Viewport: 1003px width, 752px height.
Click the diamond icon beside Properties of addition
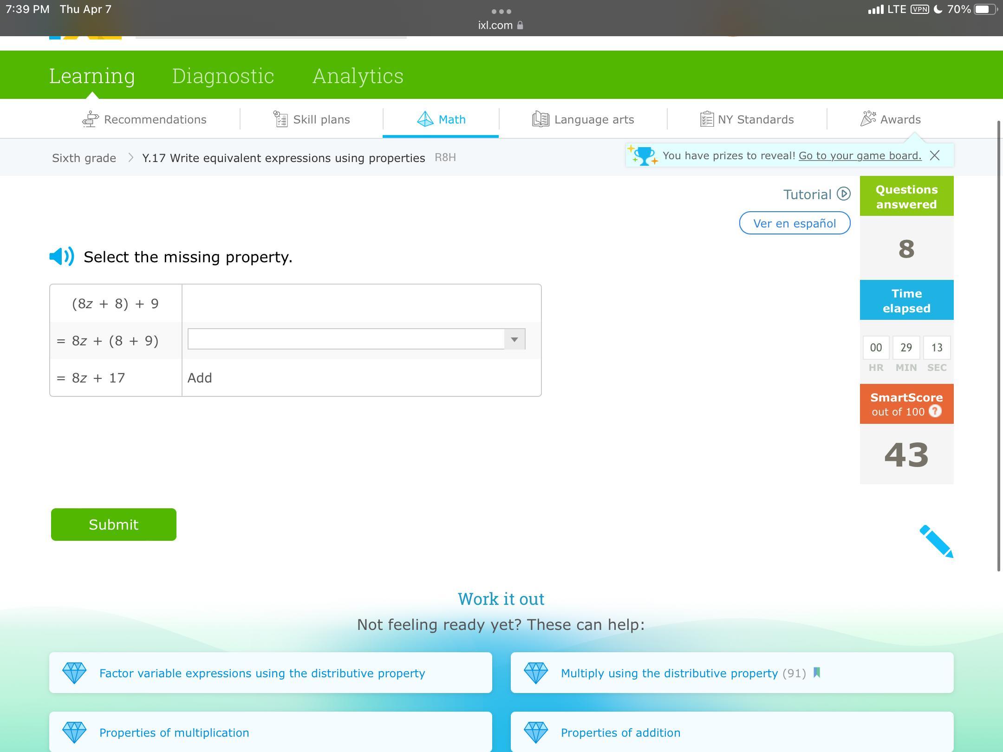(535, 732)
